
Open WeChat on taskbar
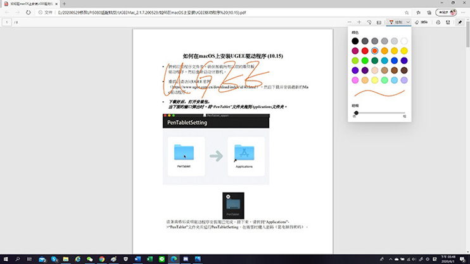[x=89, y=259]
